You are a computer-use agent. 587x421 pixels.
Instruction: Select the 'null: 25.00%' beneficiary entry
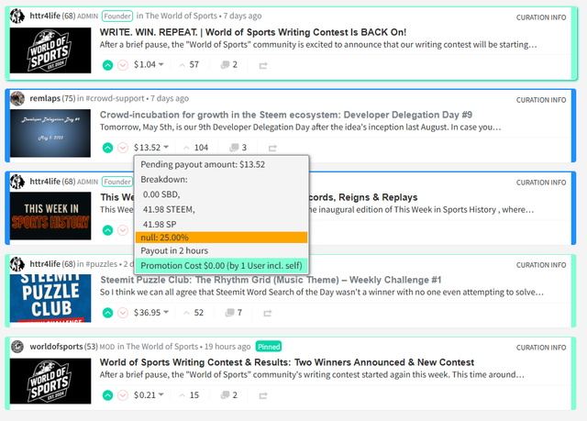coord(221,238)
